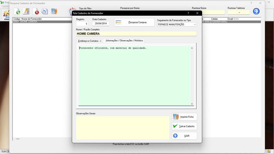Close the Tela Cadastro de Fornecedor dialog
274x154 pixels.
click(x=197, y=13)
